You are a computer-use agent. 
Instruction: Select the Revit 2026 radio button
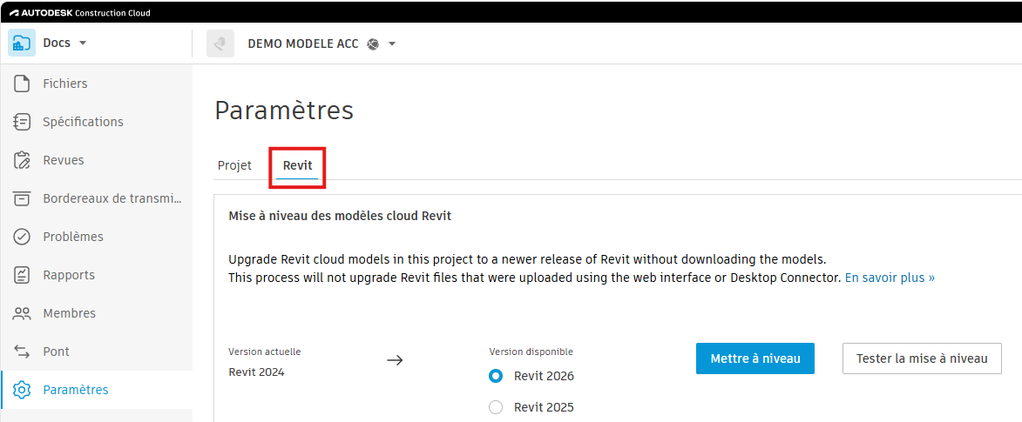coord(496,376)
